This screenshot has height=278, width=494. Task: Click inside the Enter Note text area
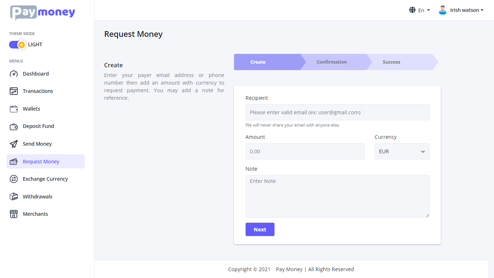(337, 196)
